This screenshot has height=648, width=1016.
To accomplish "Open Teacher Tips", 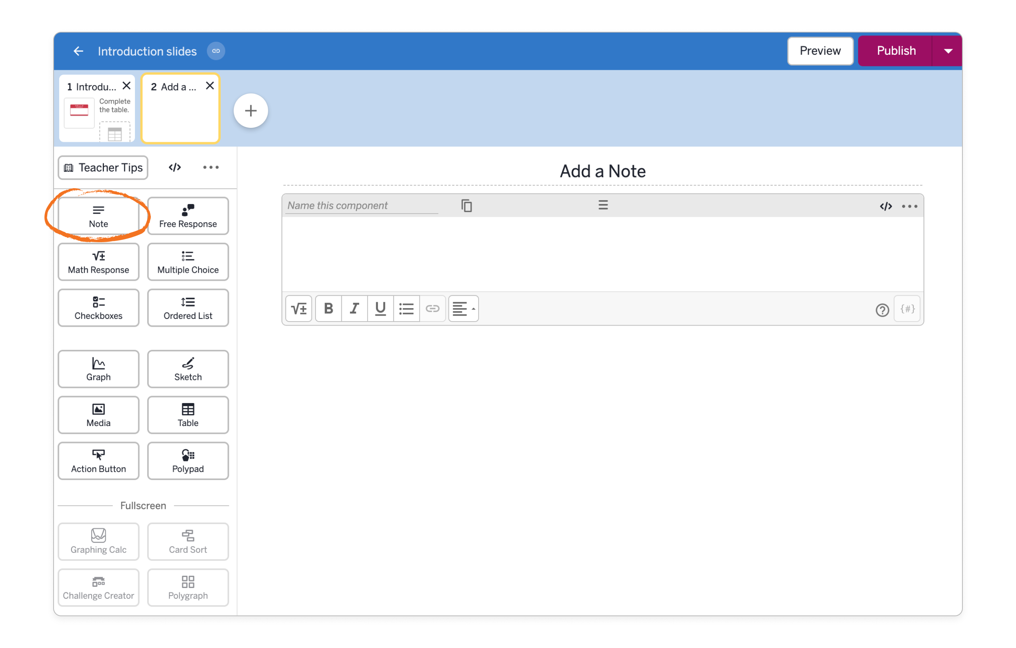I will [103, 168].
